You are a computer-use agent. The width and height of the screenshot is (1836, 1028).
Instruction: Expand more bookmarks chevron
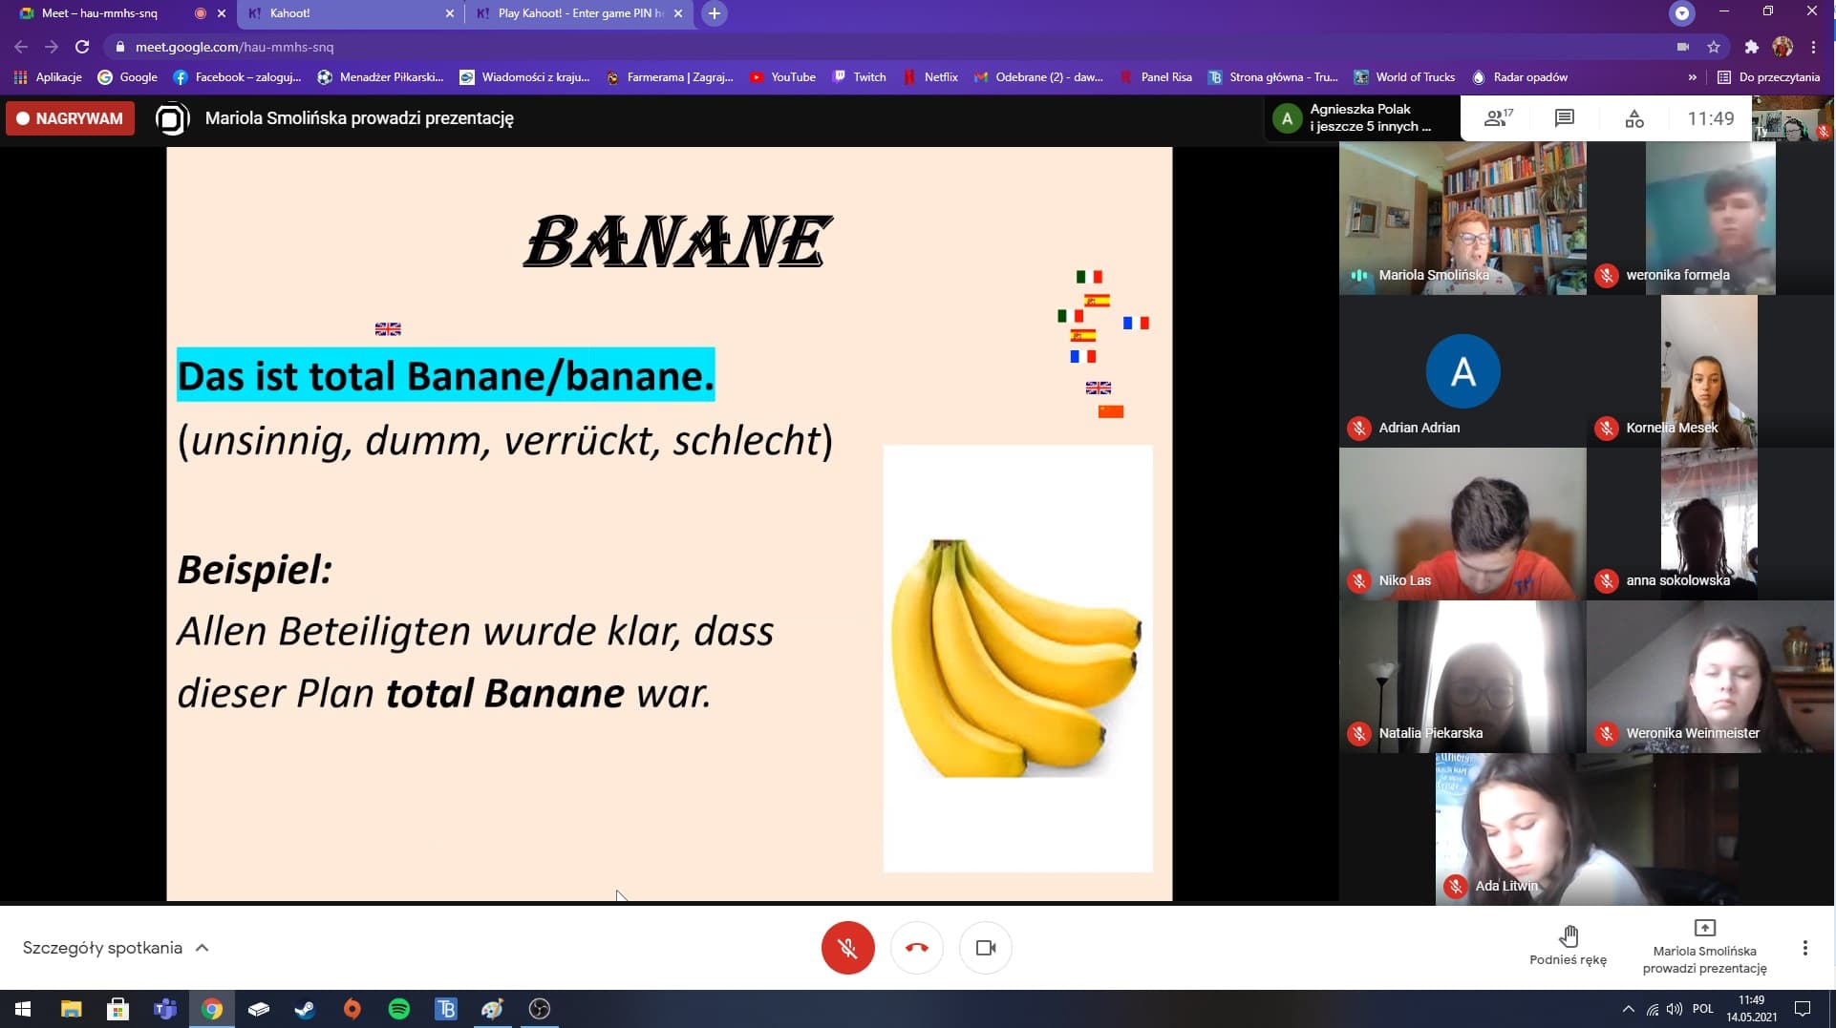tap(1692, 77)
